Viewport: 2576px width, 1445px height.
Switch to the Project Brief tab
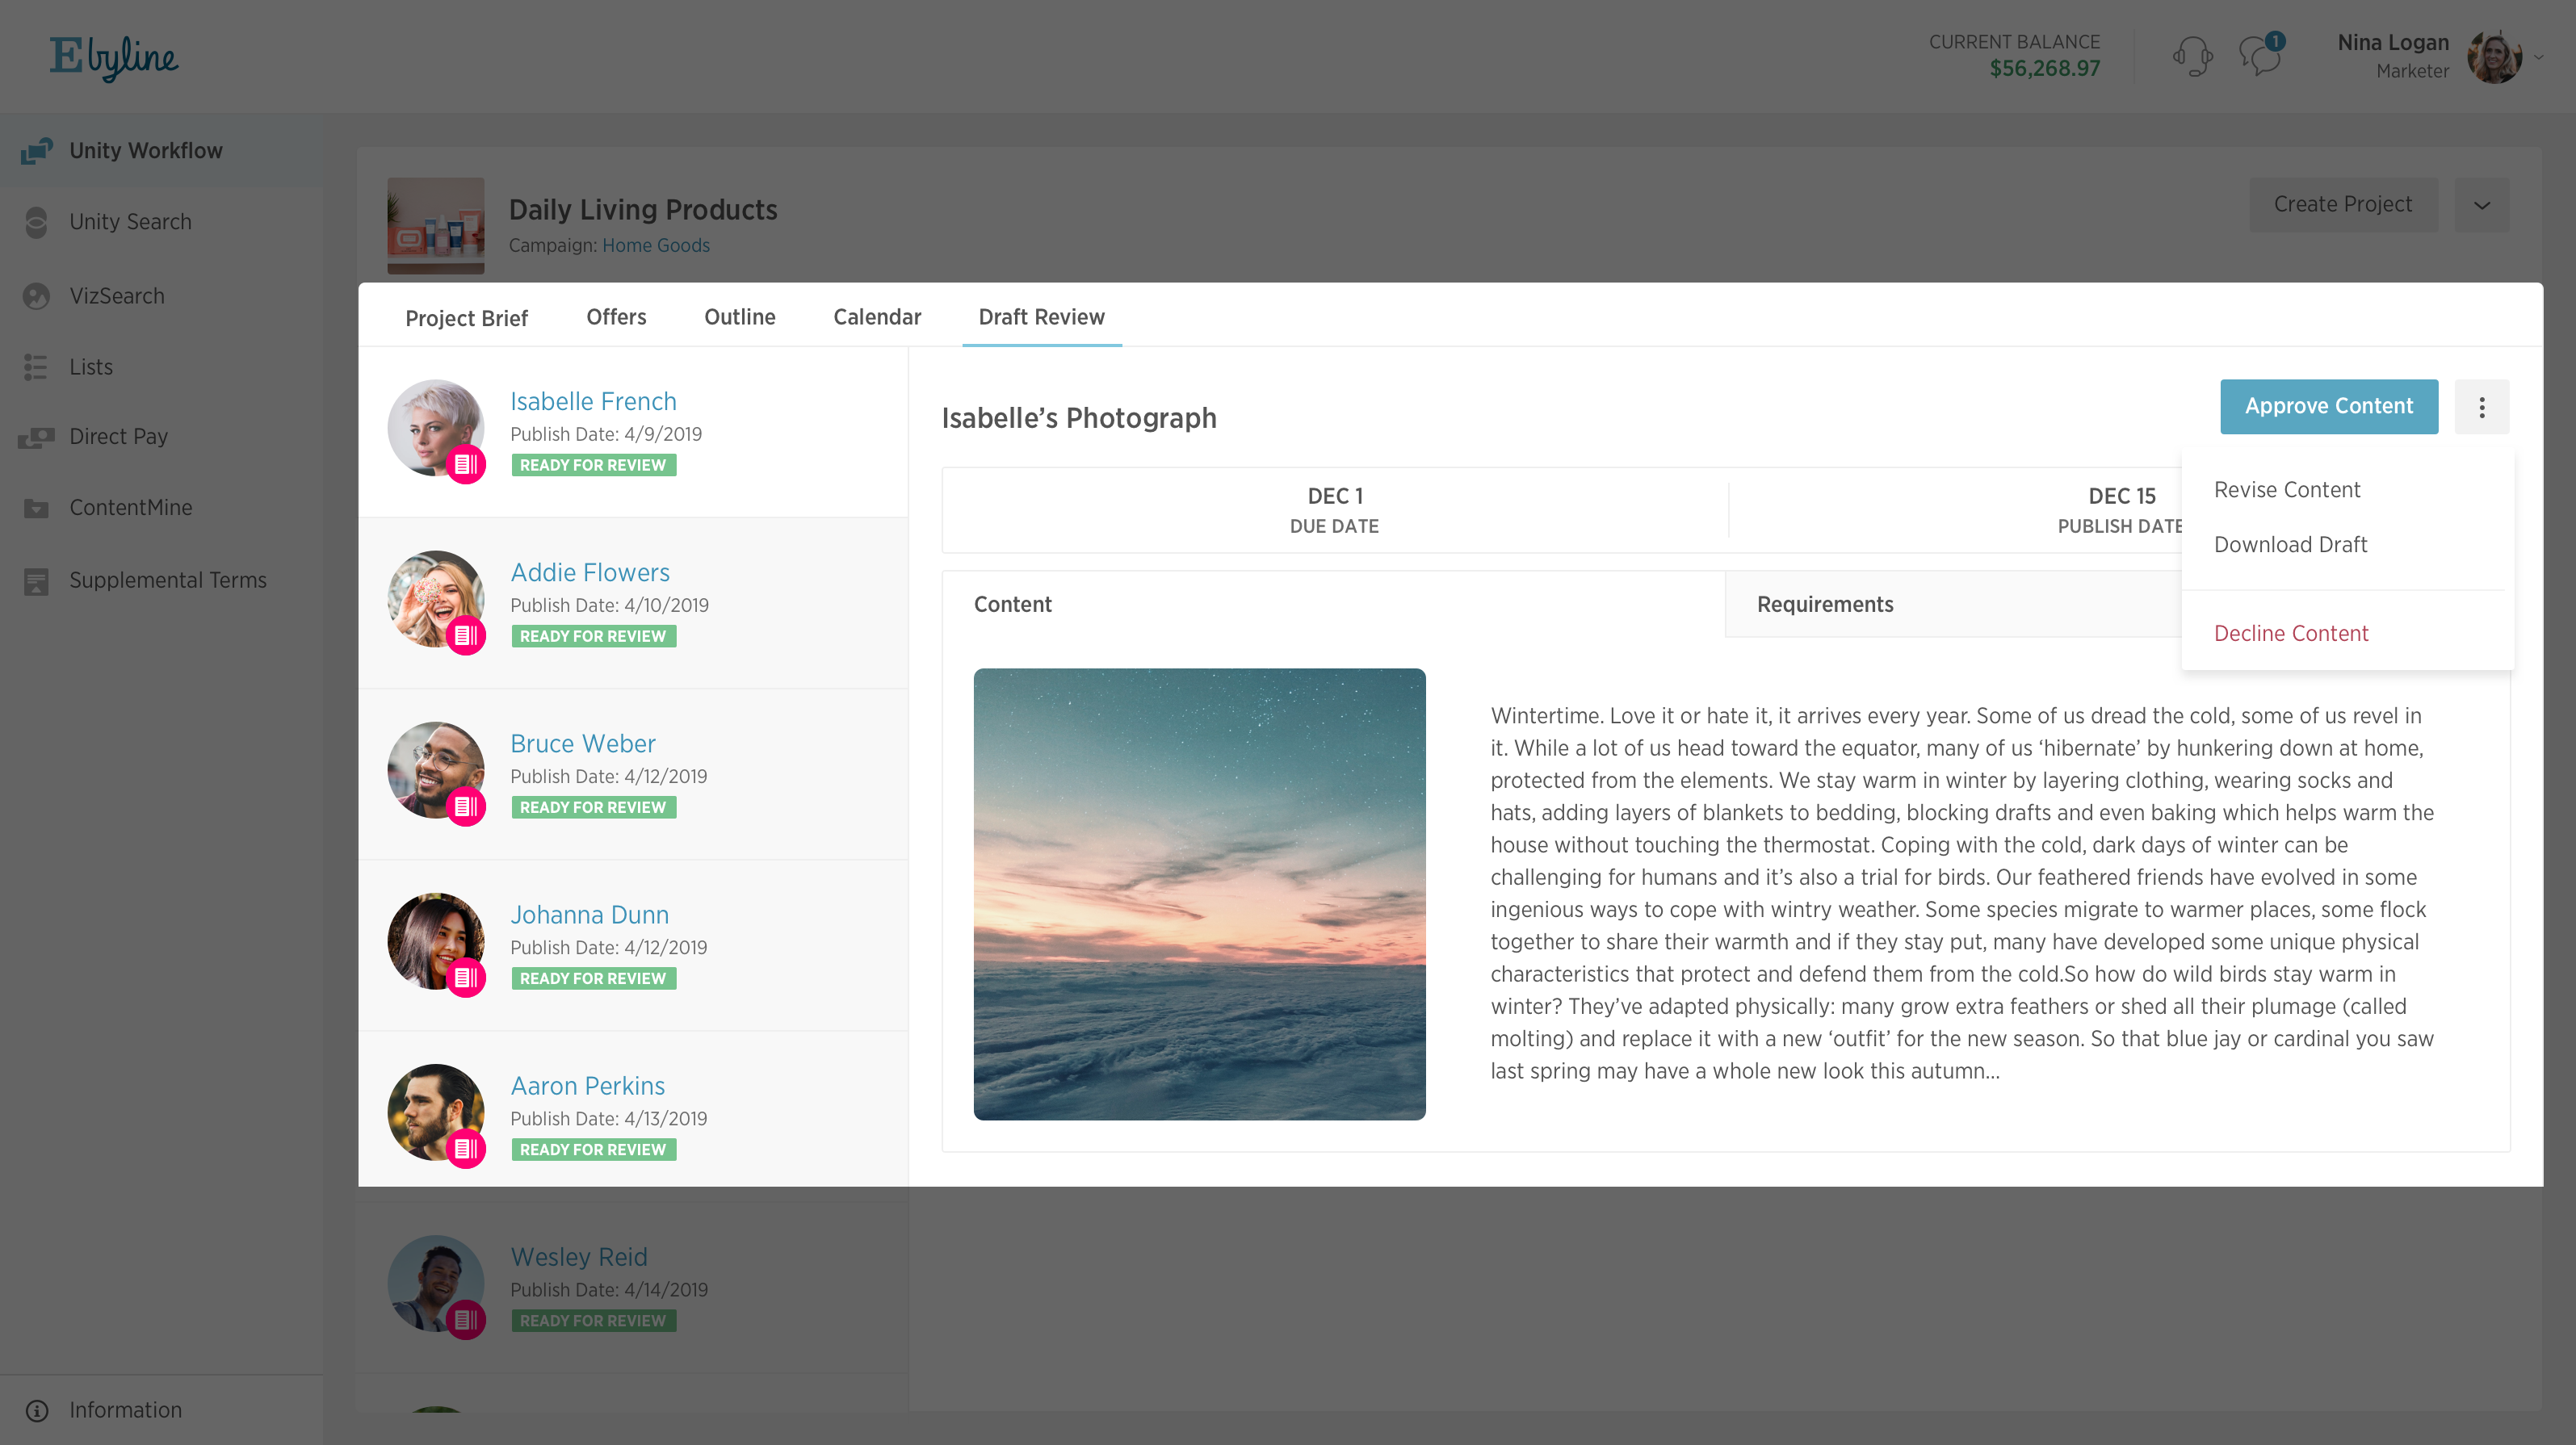(x=466, y=318)
